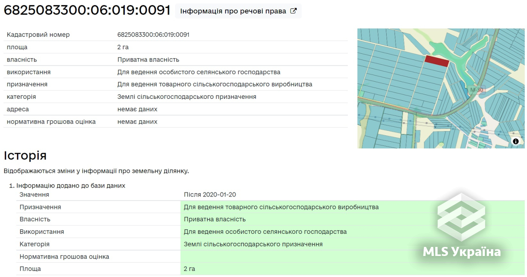
Task: Select the 2 га value in history table
Action: tap(189, 269)
